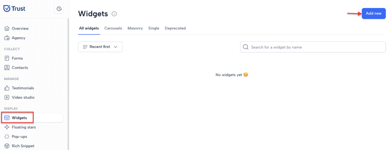Click the Video studio play icon
Viewport: 388px width, 150px height.
click(7, 97)
